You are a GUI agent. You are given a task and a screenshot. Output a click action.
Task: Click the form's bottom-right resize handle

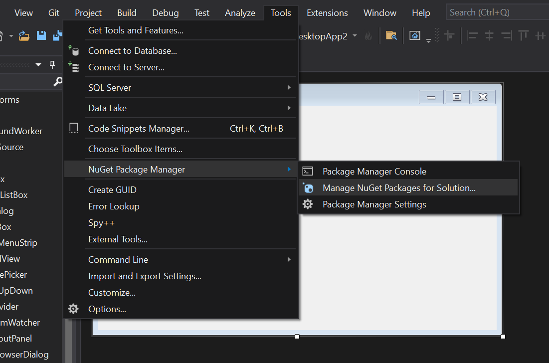(x=503, y=337)
